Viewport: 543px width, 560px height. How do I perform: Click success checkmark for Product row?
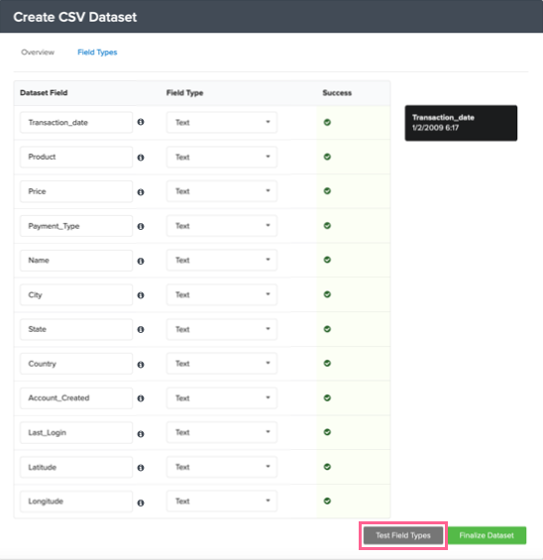click(327, 157)
